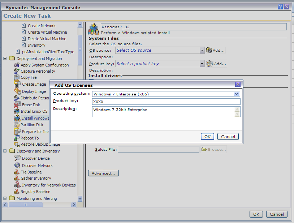This screenshot has height=223, width=294.
Task: Click the Deploy Image icon
Action: pyautogui.click(x=17, y=91)
